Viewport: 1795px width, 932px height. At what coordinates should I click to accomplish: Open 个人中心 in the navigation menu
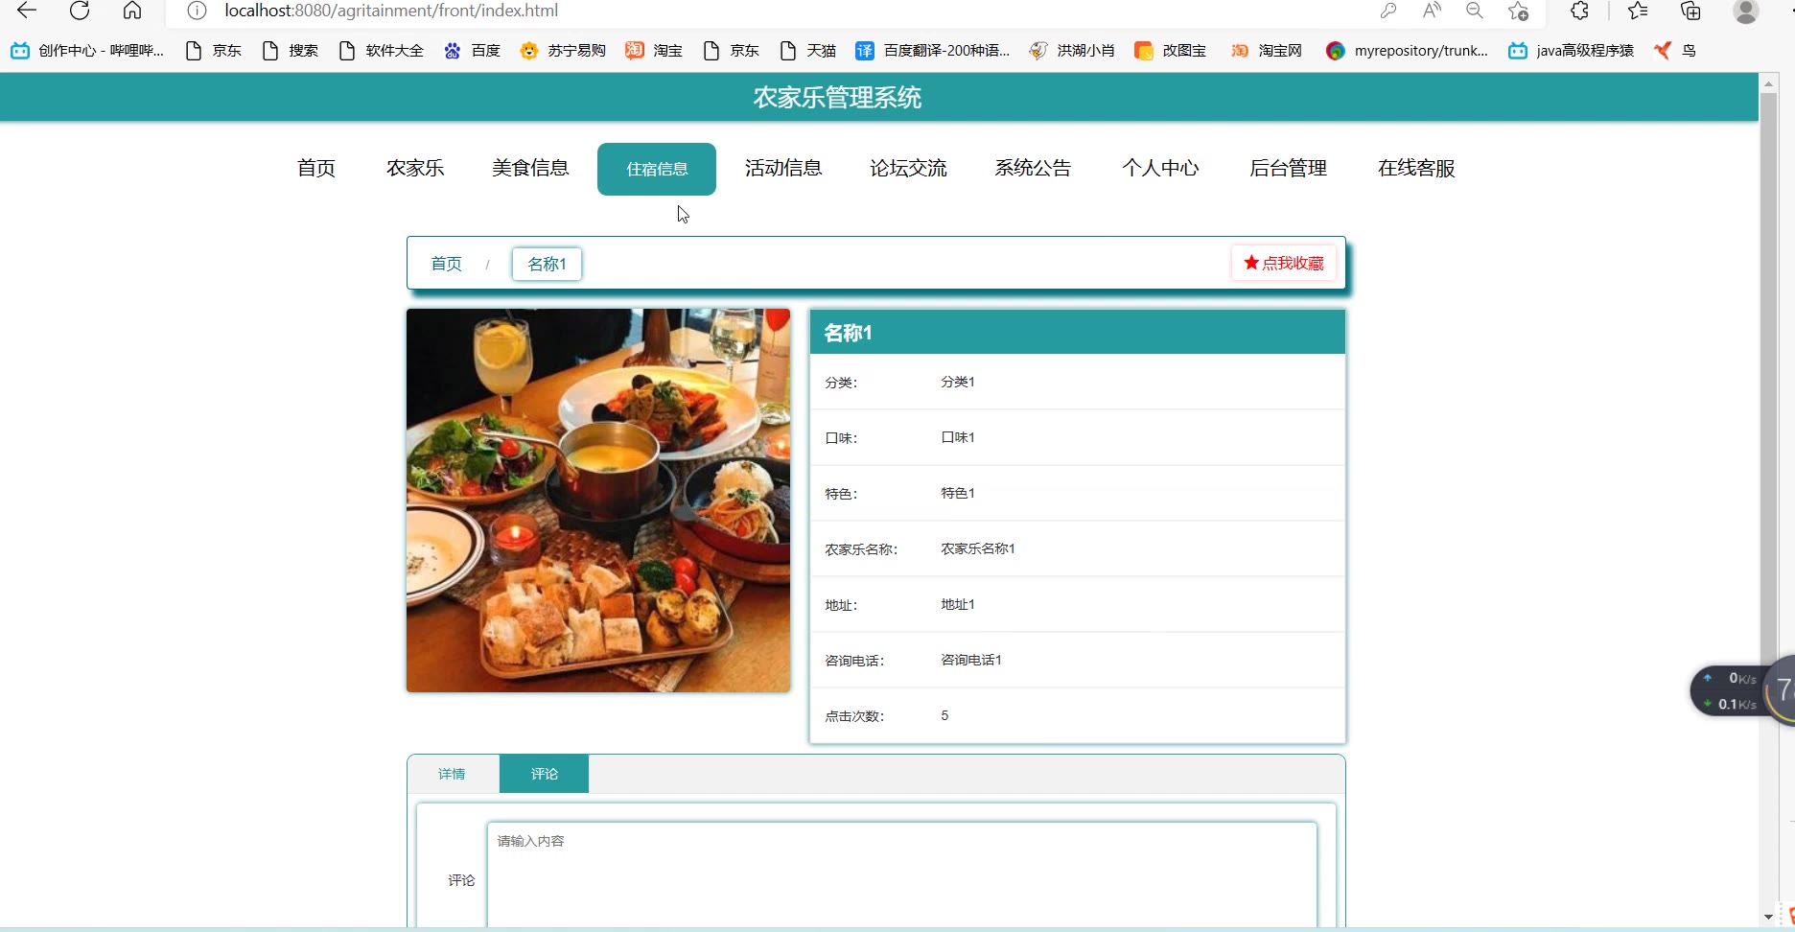pos(1160,169)
